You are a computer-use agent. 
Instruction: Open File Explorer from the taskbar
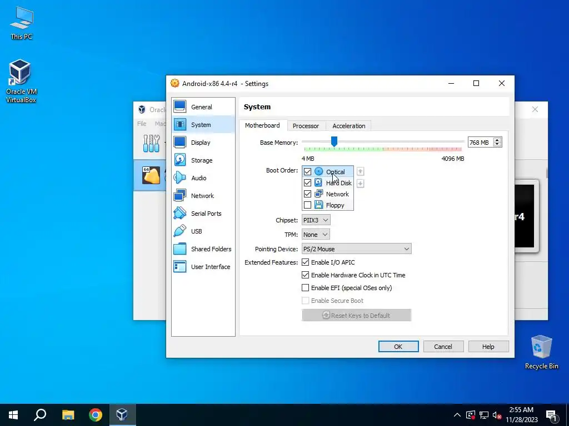[x=68, y=415]
